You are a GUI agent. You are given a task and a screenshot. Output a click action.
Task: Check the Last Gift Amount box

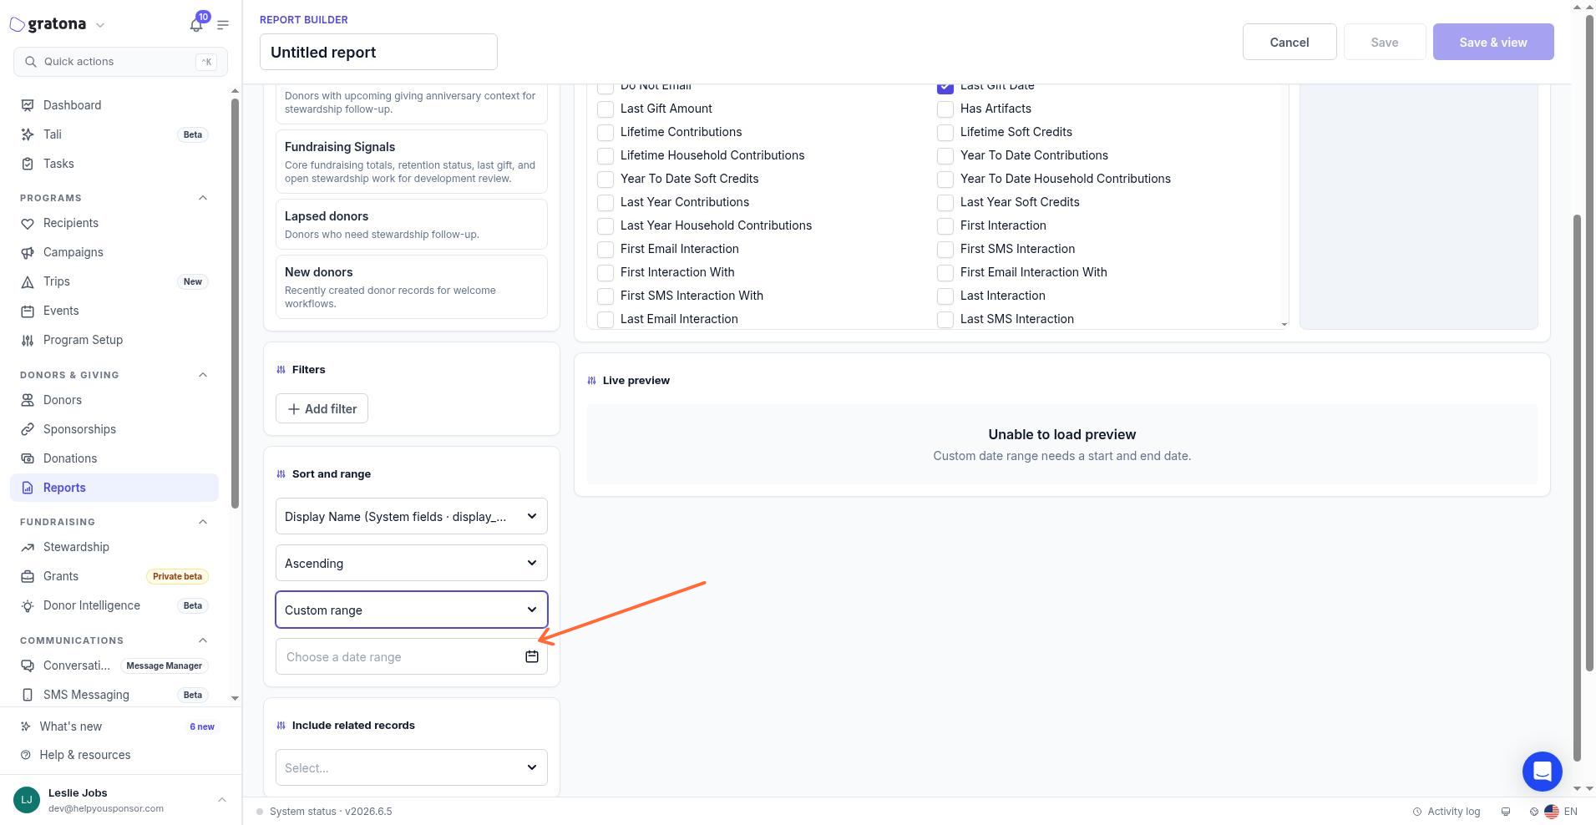pyautogui.click(x=605, y=109)
